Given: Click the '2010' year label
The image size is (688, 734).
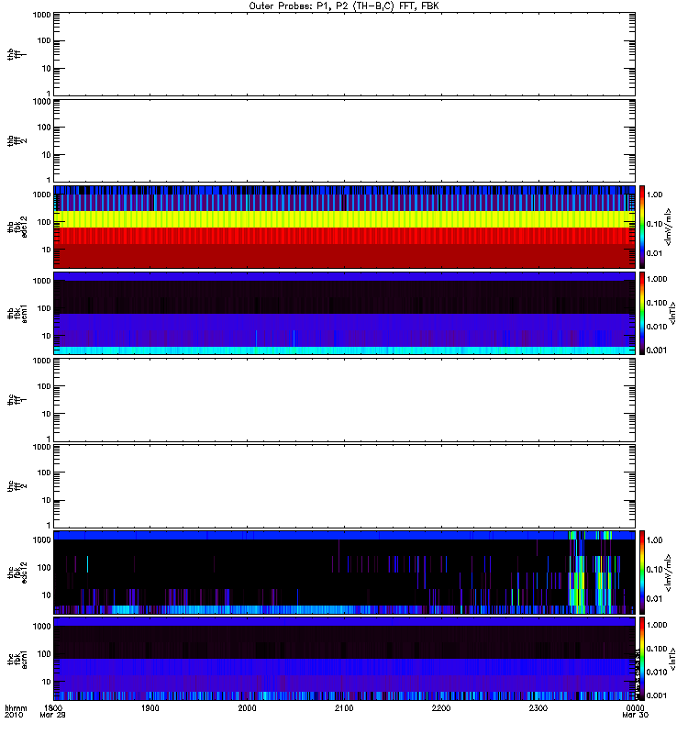Looking at the screenshot, I should point(13,716).
